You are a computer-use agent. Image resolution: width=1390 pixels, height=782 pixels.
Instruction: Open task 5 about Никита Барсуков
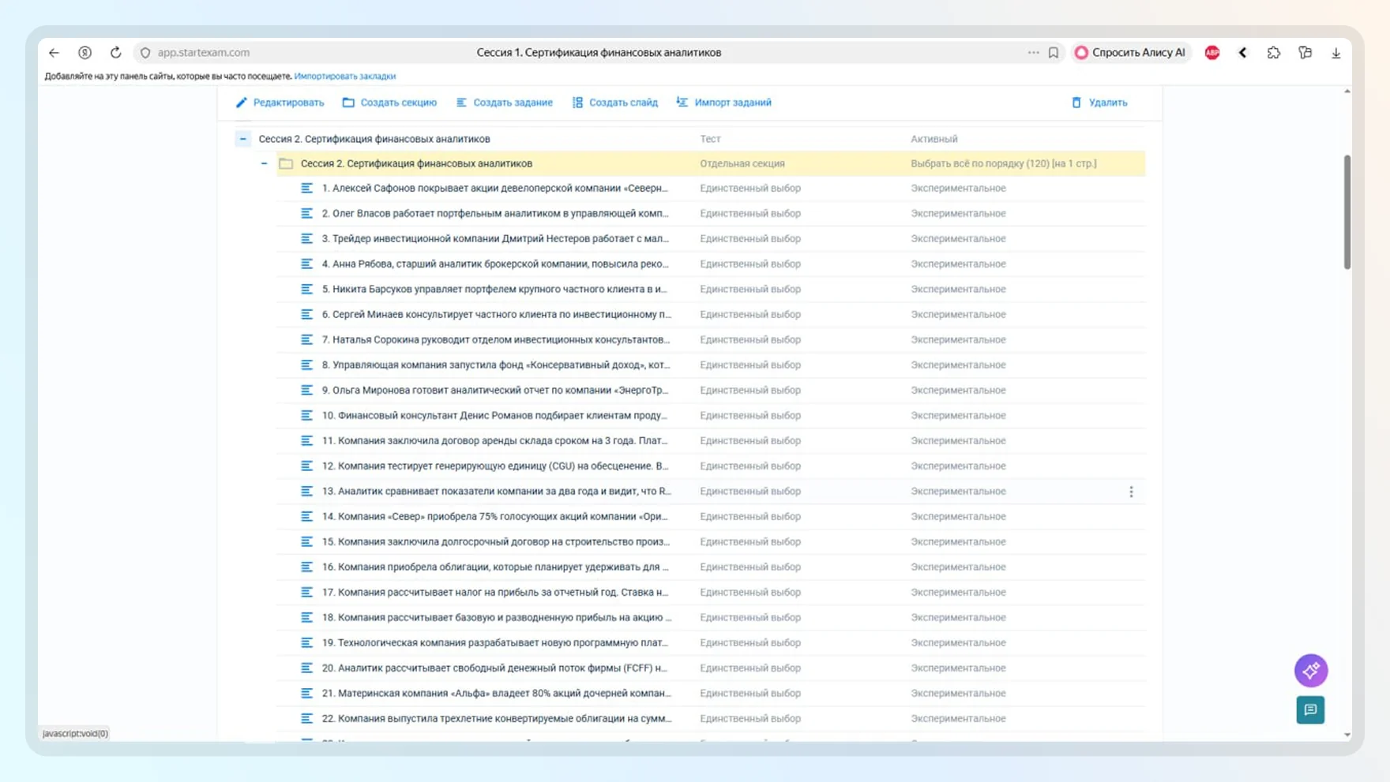coord(494,290)
